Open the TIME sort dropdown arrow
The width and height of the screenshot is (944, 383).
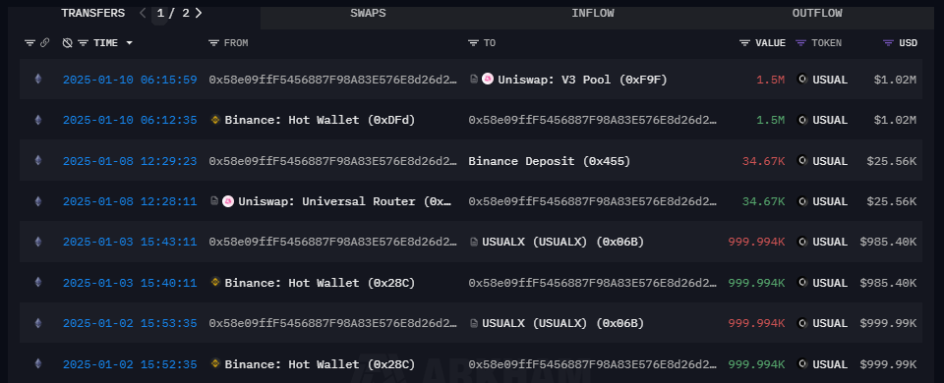pyautogui.click(x=129, y=43)
